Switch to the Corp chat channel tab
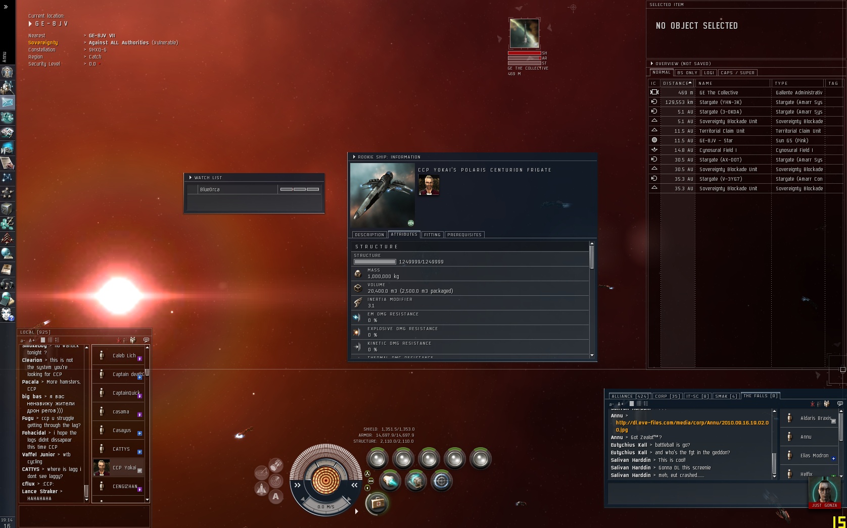The width and height of the screenshot is (847, 528). pyautogui.click(x=668, y=396)
